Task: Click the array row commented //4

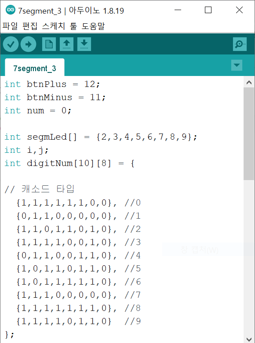Action: pos(78,255)
